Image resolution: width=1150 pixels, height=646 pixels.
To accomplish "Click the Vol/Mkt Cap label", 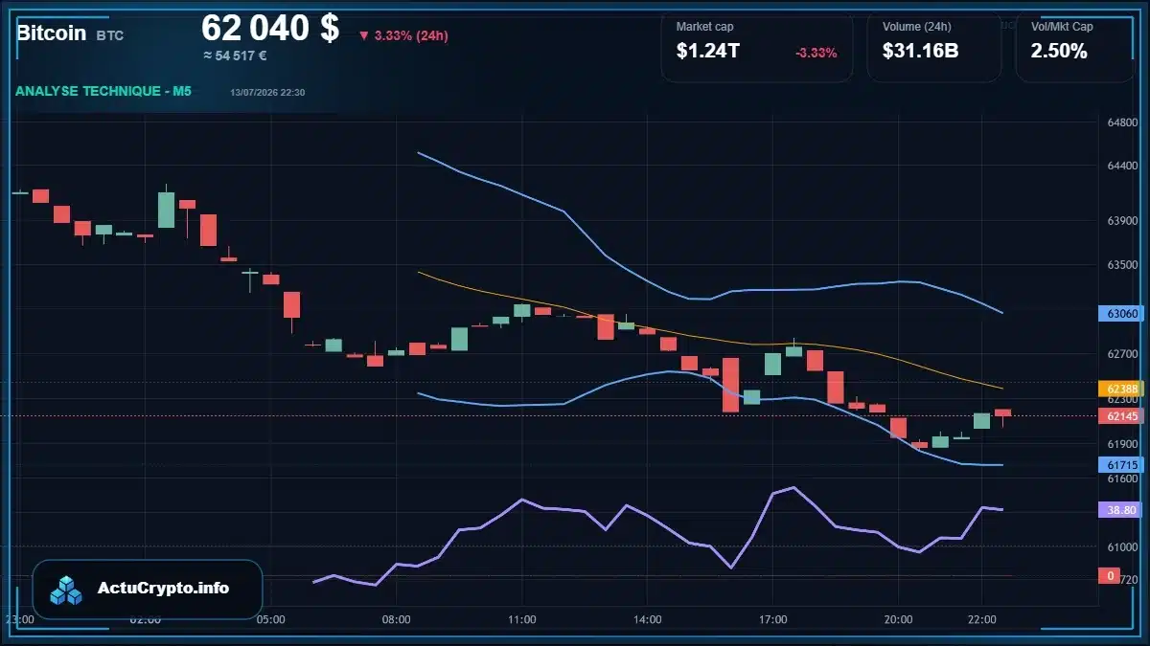I will tap(1062, 27).
